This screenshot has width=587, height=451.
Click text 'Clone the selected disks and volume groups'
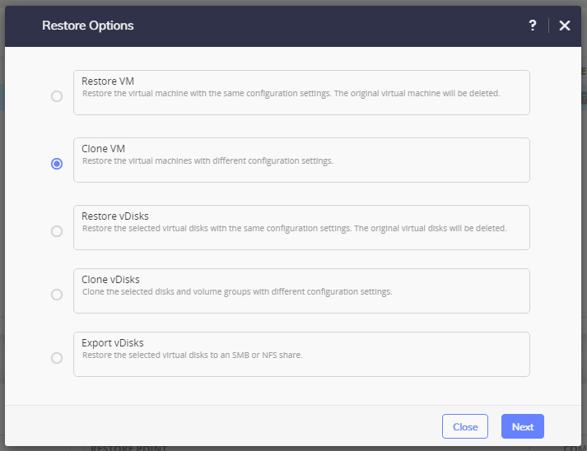pos(166,291)
